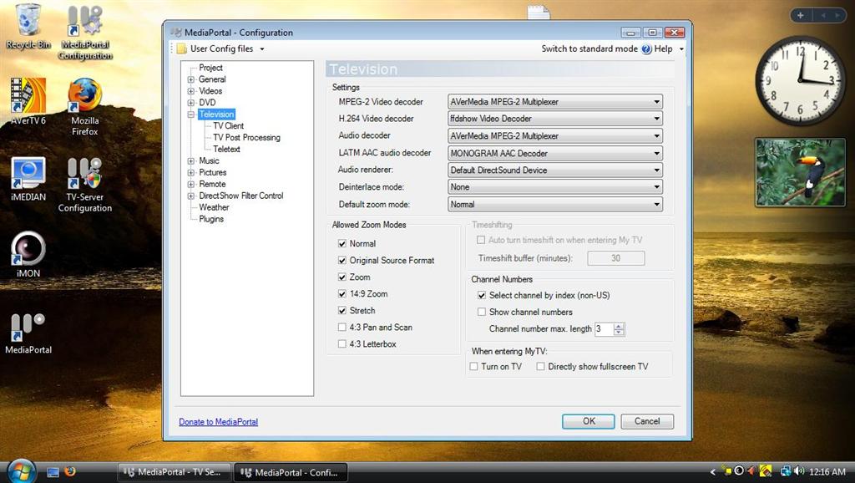The image size is (855, 483).
Task: Uncheck the Zoom mode checkbox
Action: 341,277
